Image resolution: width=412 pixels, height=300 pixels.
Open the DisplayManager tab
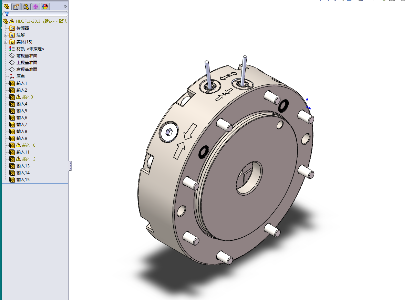[45, 6]
